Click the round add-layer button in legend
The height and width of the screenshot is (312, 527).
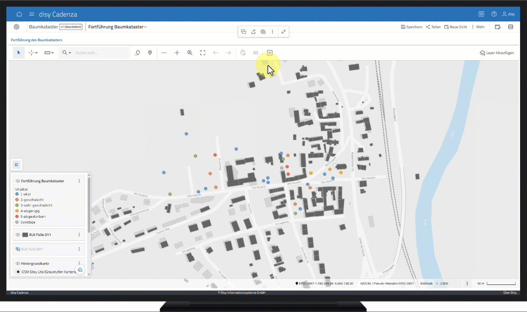(x=80, y=270)
